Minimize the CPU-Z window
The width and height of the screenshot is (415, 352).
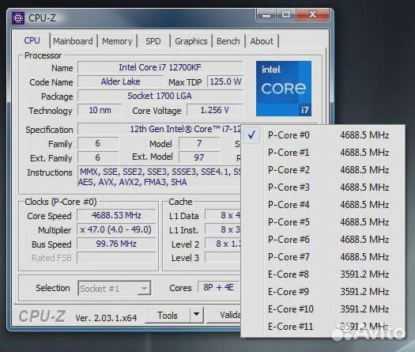click(x=266, y=15)
